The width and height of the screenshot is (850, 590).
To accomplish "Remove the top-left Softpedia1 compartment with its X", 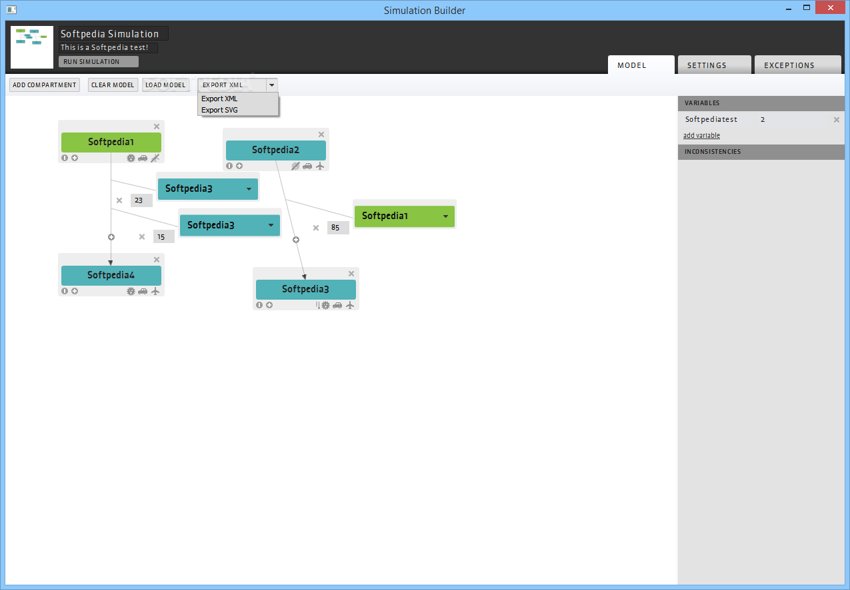I will [157, 127].
